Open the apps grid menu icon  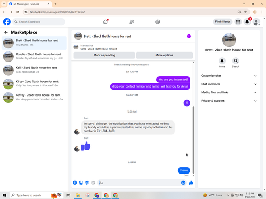click(238, 22)
